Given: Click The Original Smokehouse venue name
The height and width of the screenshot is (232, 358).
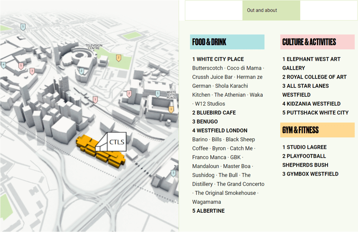Looking at the screenshot, I should point(226,193).
